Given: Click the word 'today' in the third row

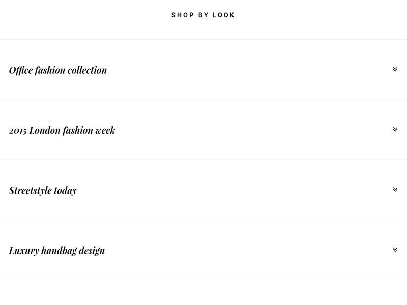Looking at the screenshot, I should pyautogui.click(x=65, y=191).
